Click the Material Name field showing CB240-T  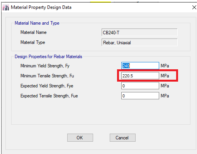[x=139, y=32]
